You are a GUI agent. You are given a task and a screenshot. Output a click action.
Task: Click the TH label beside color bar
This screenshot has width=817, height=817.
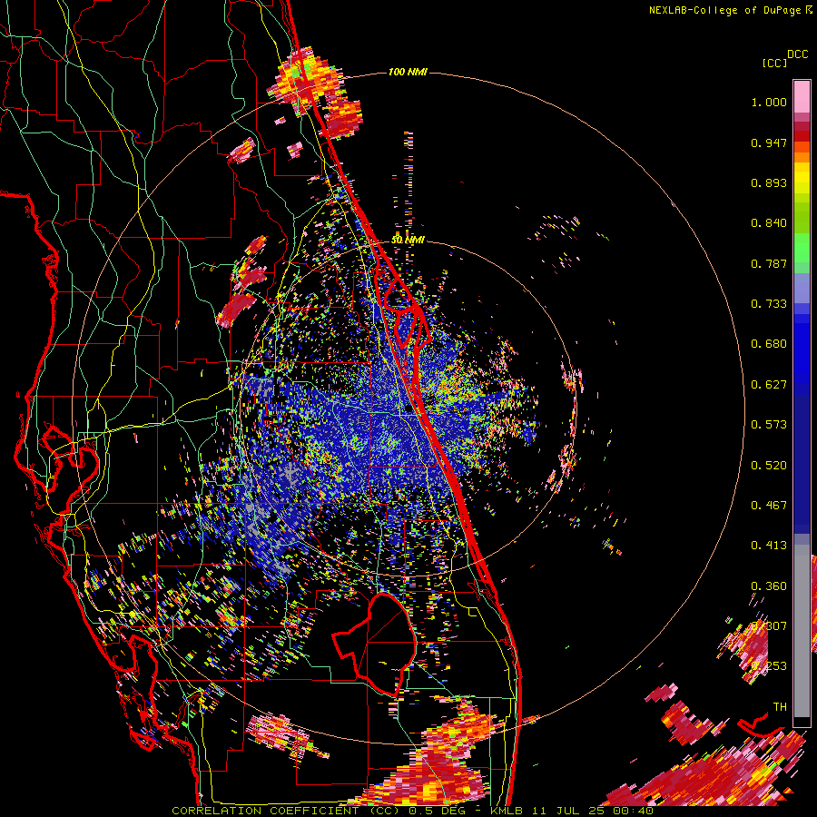pos(780,707)
